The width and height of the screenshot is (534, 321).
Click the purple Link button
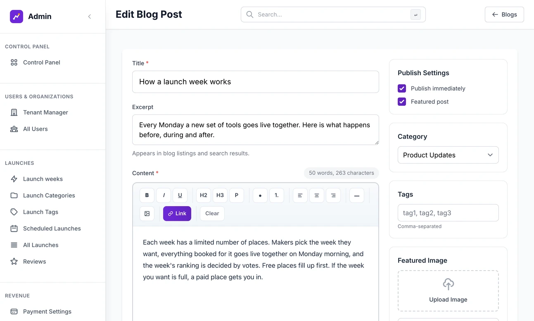pyautogui.click(x=177, y=214)
